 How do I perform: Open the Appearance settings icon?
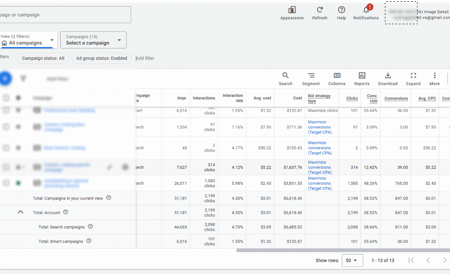(292, 10)
